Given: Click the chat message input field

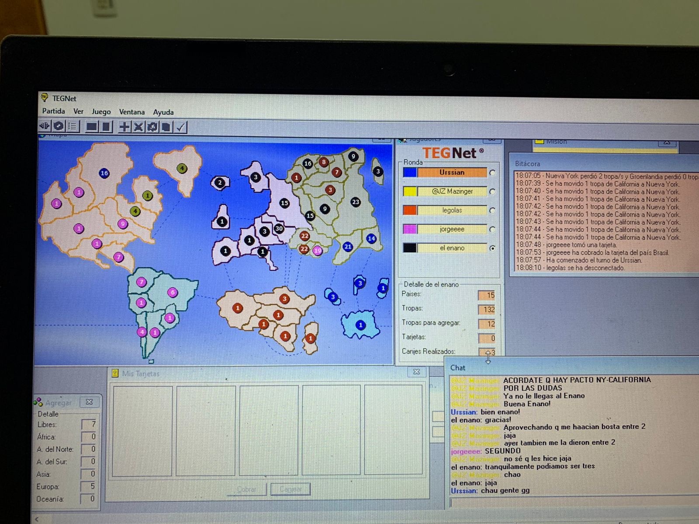Looking at the screenshot, I should pos(574,503).
